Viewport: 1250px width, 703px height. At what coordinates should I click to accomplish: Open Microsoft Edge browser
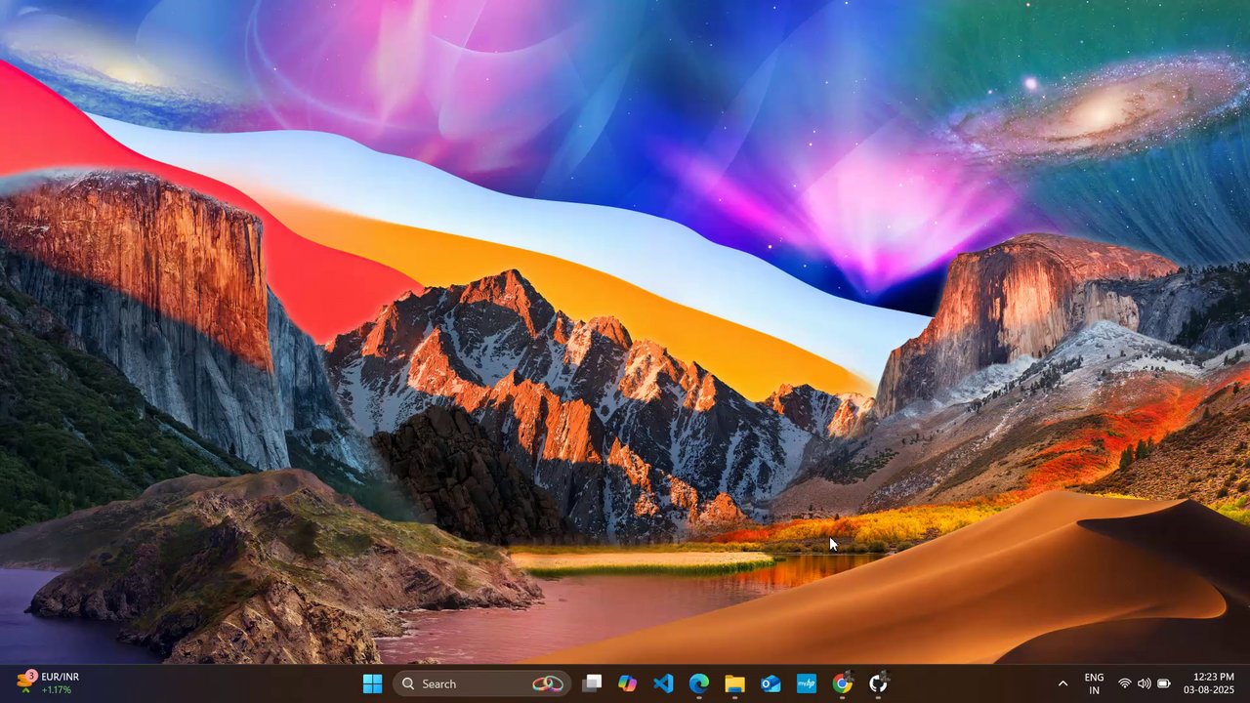pos(698,683)
